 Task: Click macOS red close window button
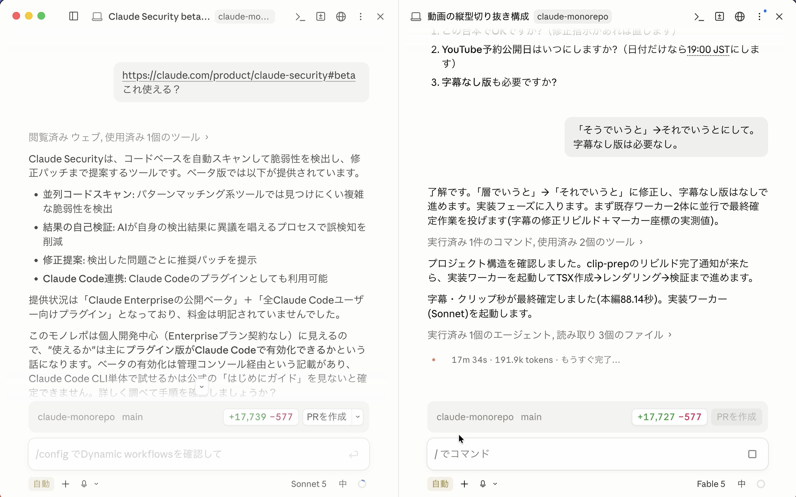pos(17,16)
